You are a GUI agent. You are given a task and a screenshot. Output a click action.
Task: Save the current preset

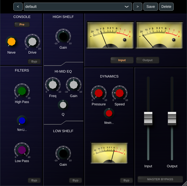point(151,7)
